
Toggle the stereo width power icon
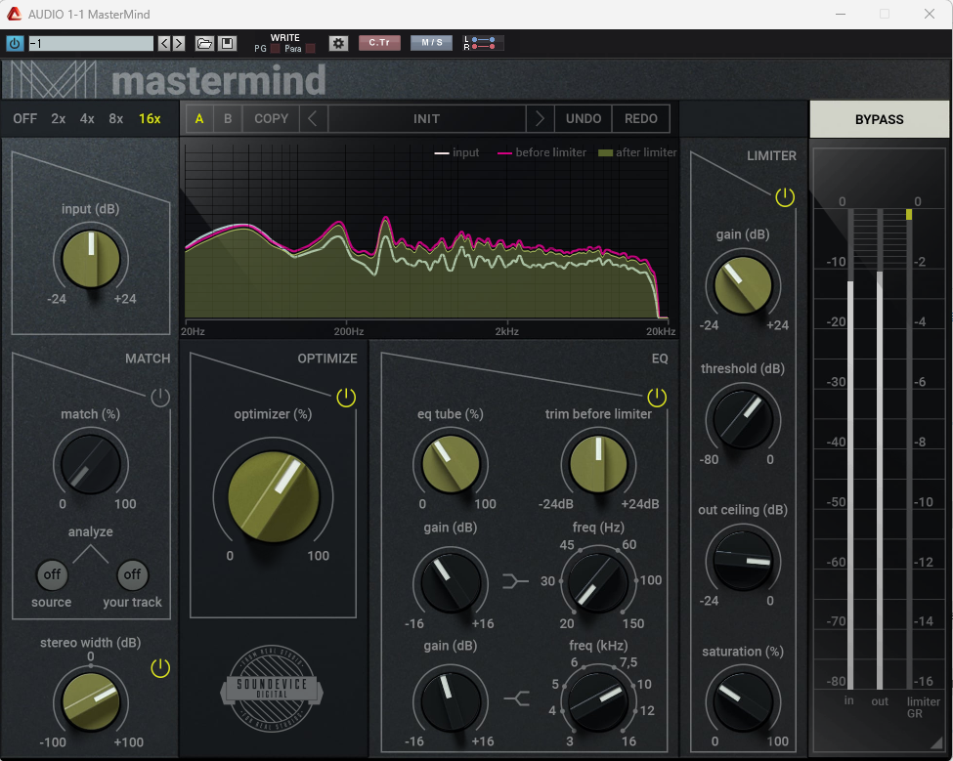160,667
